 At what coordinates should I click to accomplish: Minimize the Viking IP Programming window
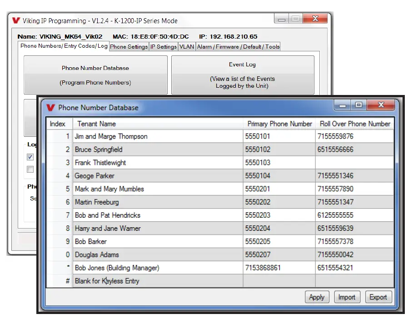[282, 19]
